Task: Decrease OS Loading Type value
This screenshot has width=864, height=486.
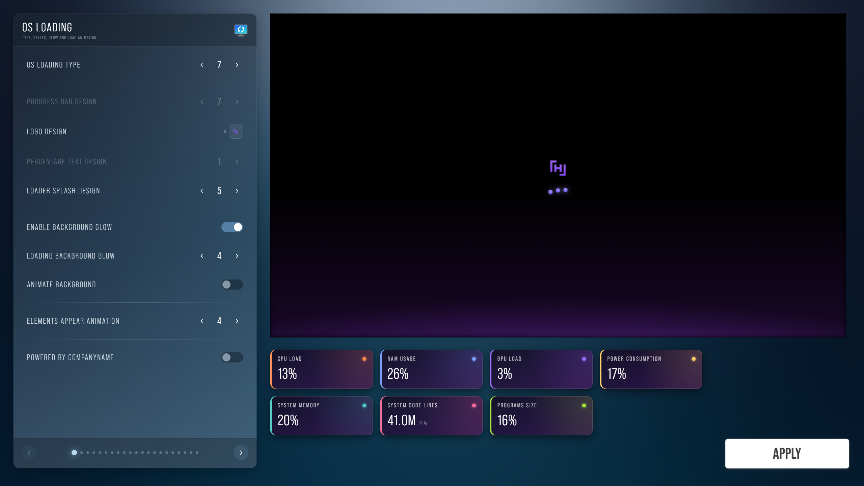Action: [202, 65]
